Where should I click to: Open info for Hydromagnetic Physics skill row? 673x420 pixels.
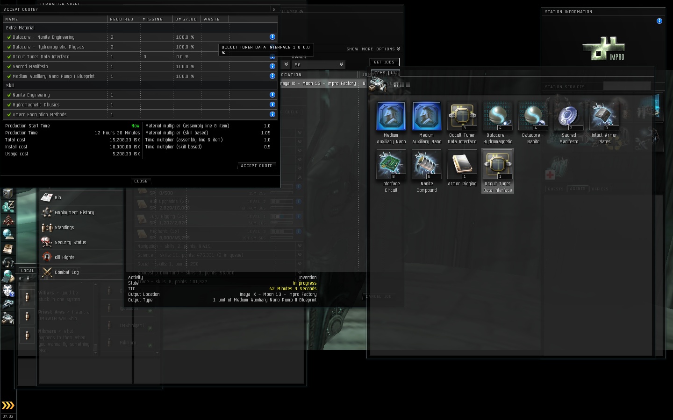pos(272,105)
